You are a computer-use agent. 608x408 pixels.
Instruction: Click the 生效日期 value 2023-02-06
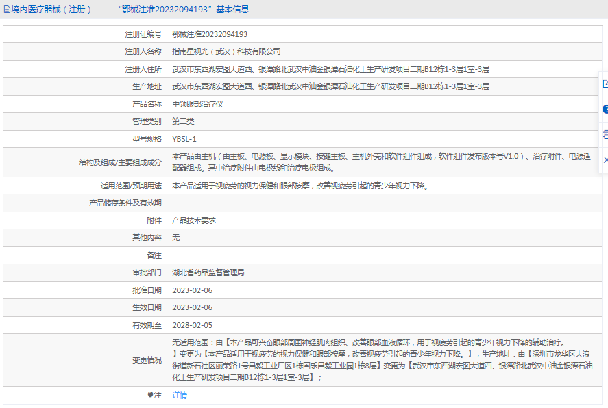[193, 307]
